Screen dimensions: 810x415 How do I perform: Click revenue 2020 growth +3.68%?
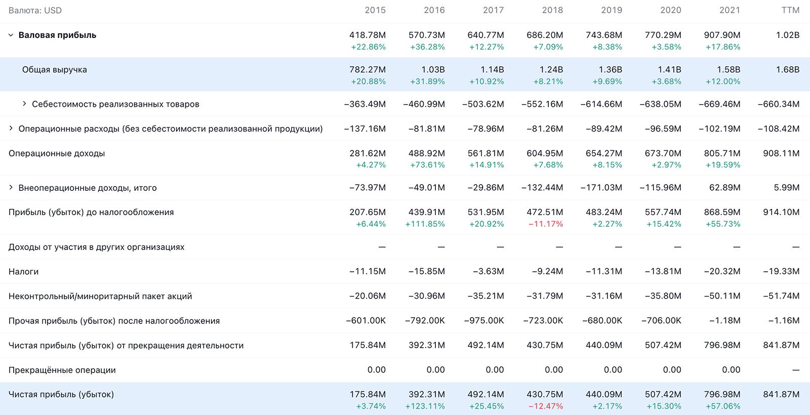(x=666, y=81)
